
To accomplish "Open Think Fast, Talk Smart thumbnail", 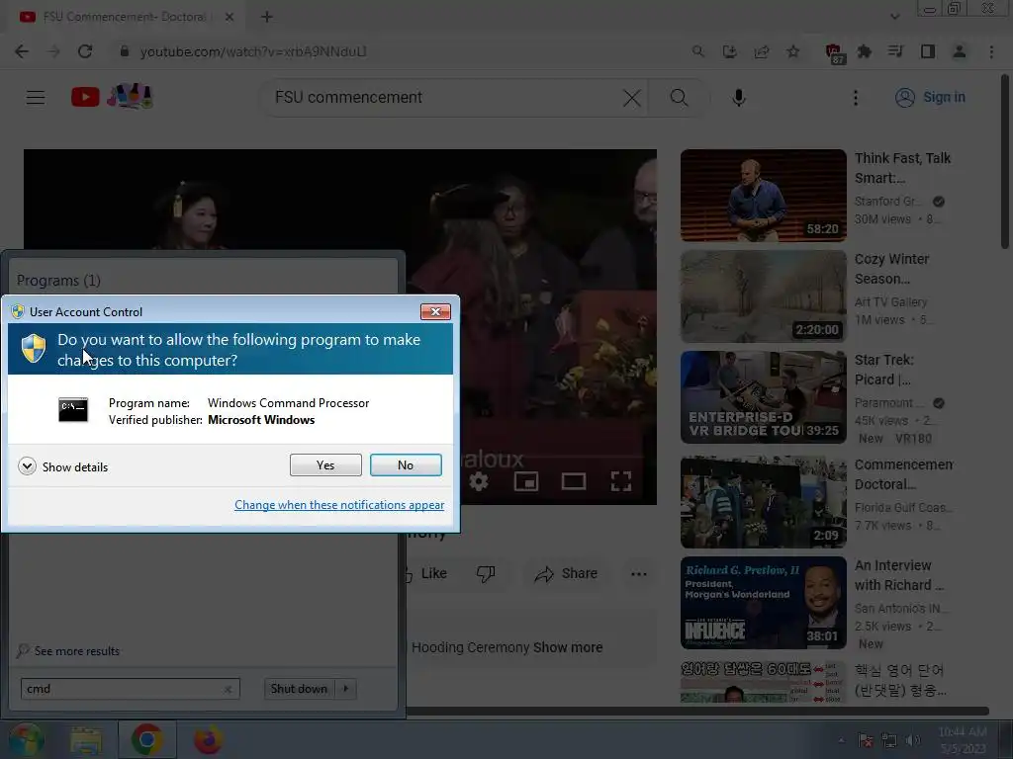I will point(763,196).
